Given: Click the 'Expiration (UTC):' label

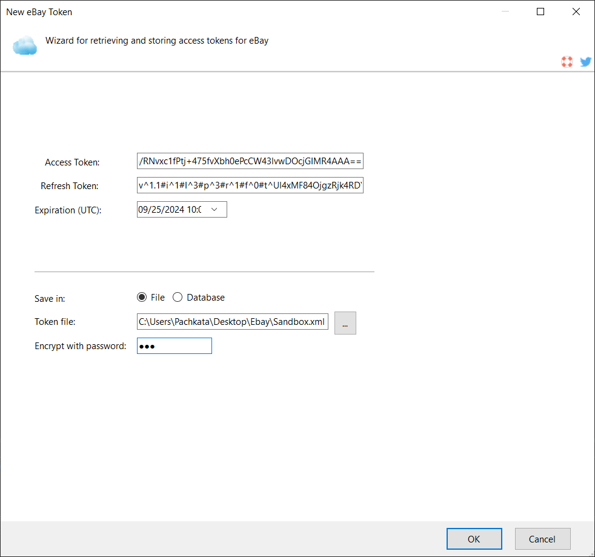Looking at the screenshot, I should (x=68, y=210).
